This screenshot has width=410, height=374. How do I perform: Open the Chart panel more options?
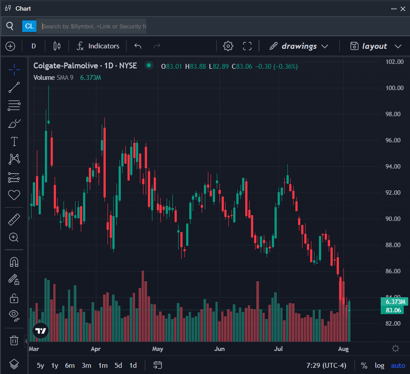pos(394,9)
